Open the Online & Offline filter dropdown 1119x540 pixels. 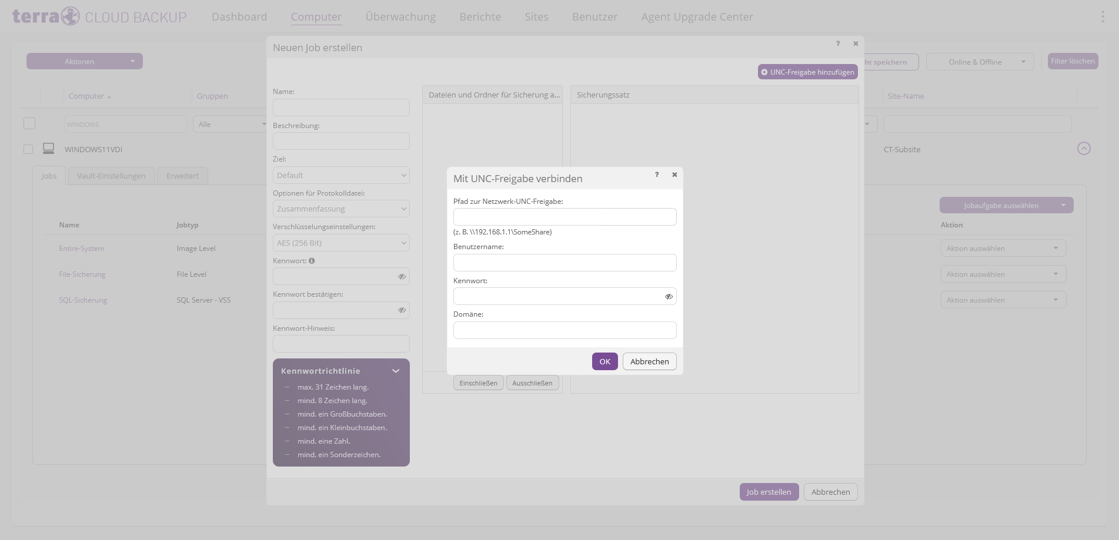pyautogui.click(x=980, y=62)
